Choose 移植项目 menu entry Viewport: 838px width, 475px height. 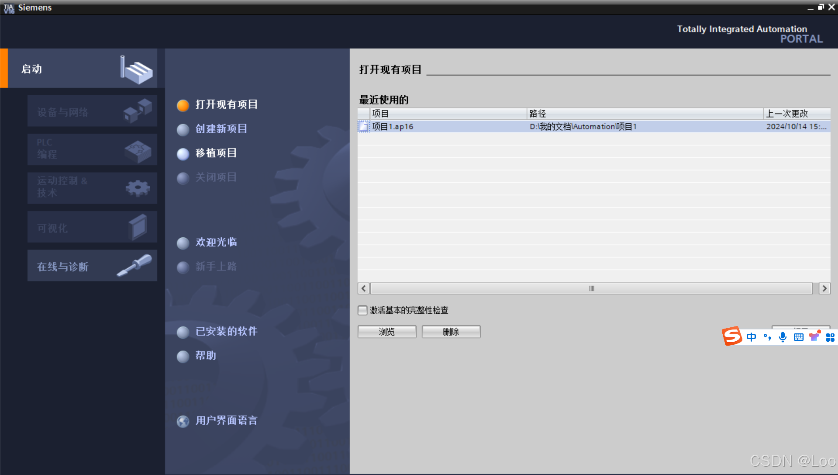[216, 153]
